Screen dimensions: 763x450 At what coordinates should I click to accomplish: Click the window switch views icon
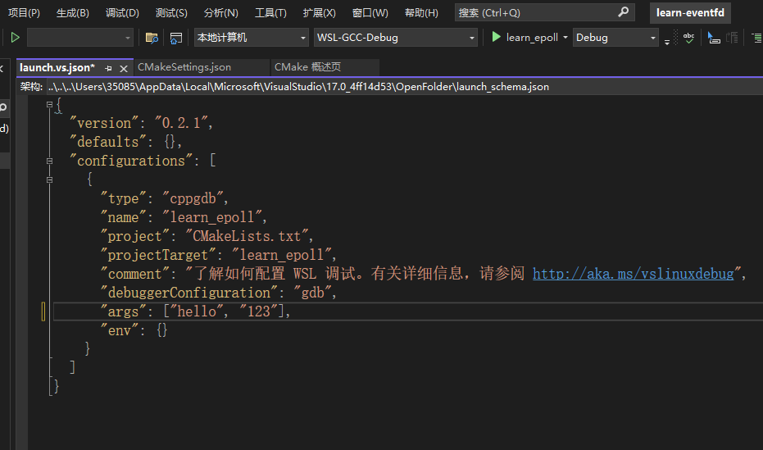pos(175,38)
